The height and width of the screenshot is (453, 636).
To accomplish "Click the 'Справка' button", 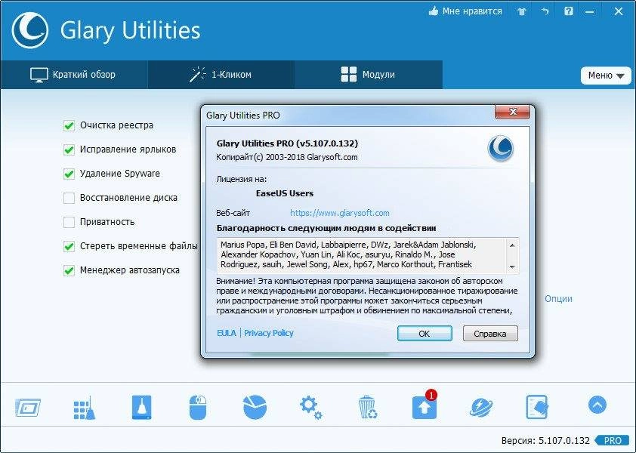I will (490, 334).
